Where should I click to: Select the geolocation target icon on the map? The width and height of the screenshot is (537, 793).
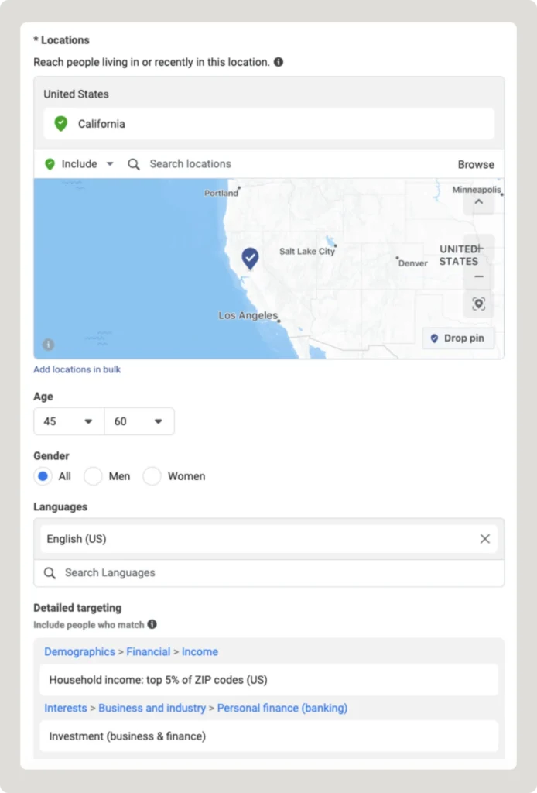(478, 304)
